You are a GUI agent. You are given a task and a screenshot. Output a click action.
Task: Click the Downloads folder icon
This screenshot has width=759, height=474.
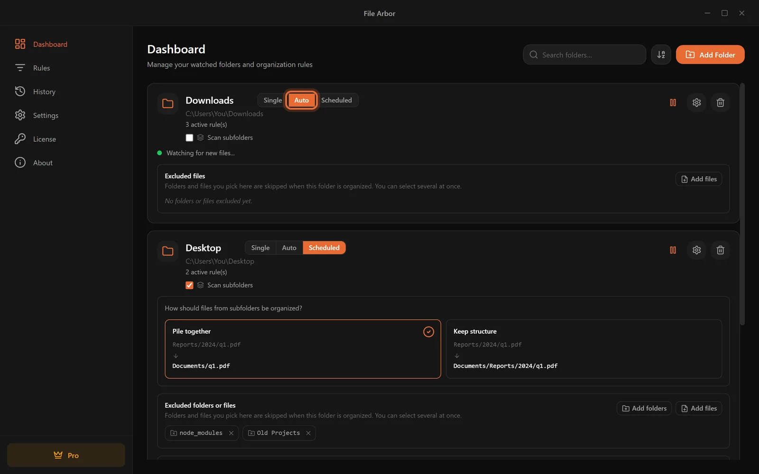(x=168, y=103)
